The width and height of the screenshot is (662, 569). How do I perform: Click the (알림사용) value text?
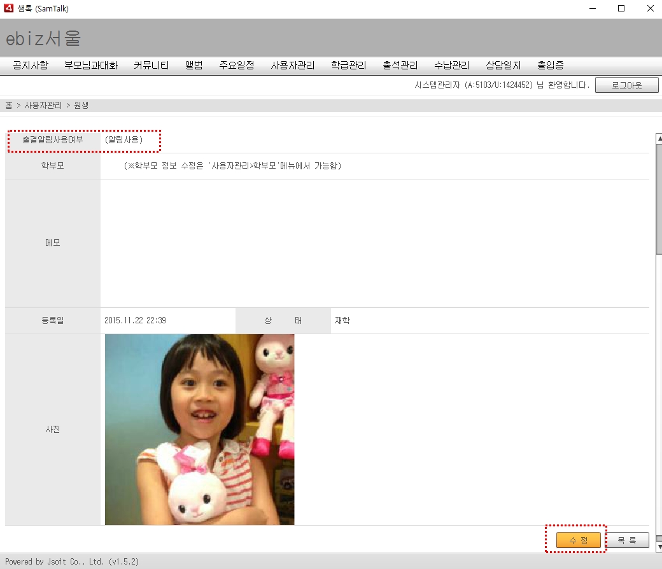point(123,140)
